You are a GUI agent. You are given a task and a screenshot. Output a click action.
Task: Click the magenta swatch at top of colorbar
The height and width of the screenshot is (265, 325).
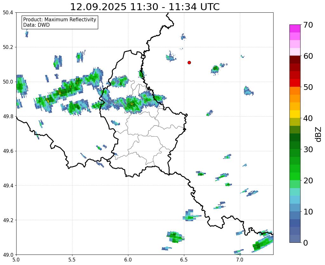click(x=295, y=29)
